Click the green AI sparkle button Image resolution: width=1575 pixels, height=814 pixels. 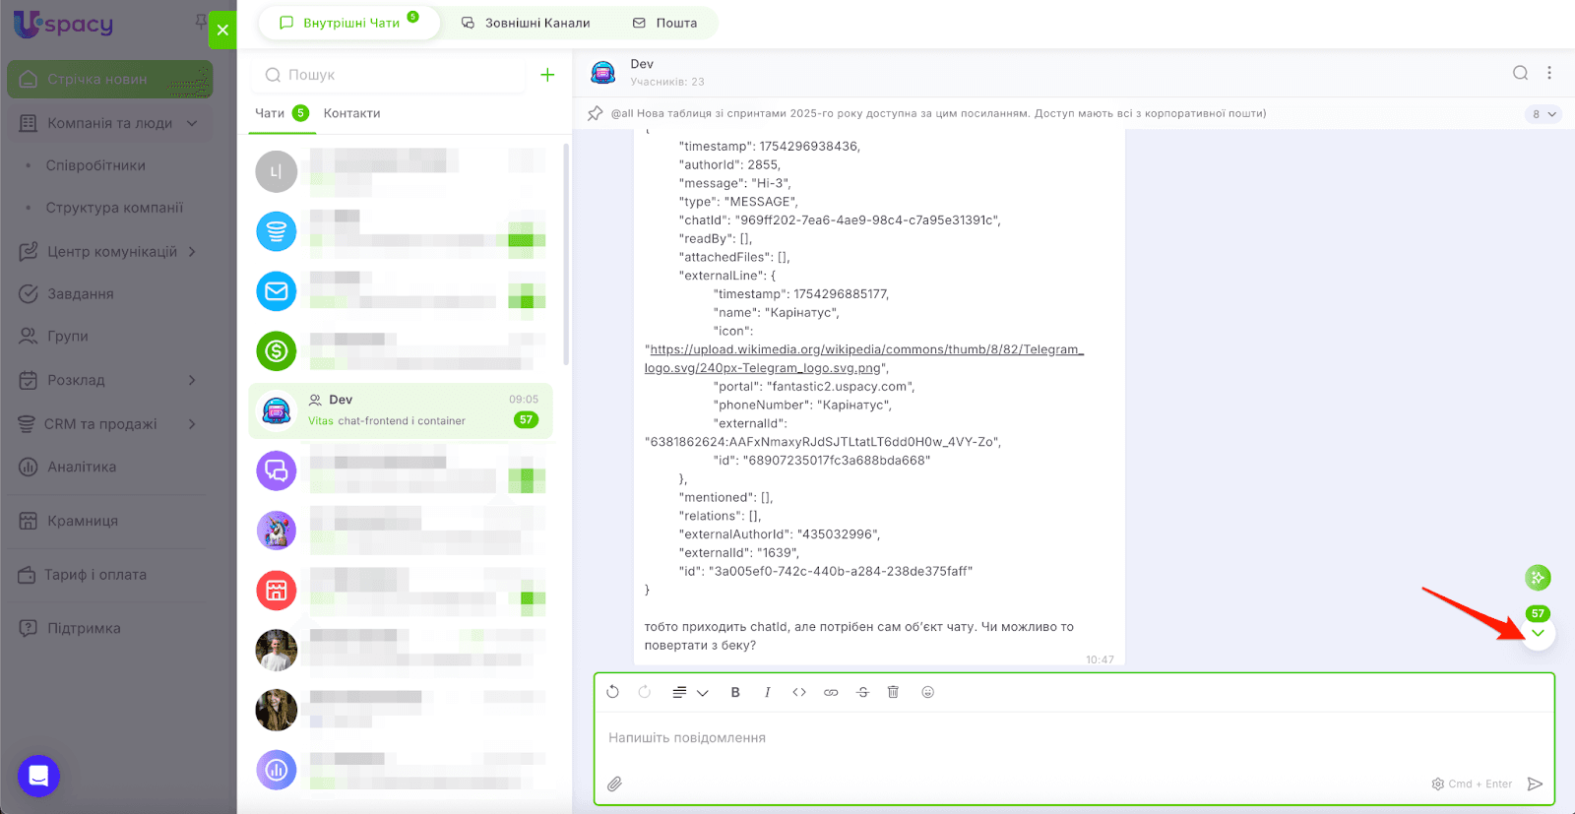[x=1538, y=578]
